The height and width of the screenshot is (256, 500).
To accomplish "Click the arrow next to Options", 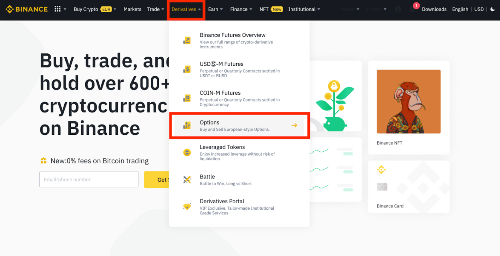I will [294, 125].
